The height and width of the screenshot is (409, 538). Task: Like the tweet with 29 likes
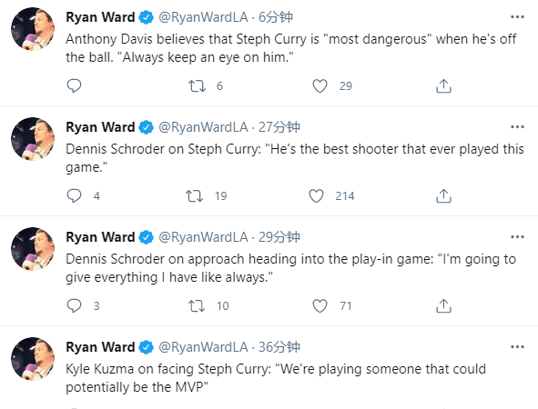click(x=320, y=86)
